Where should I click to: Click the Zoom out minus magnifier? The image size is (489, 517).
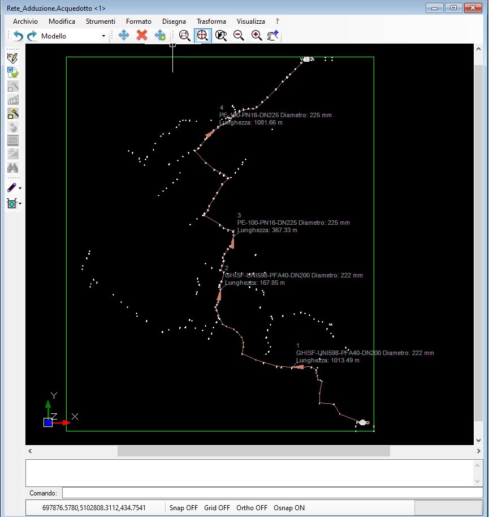coord(239,35)
